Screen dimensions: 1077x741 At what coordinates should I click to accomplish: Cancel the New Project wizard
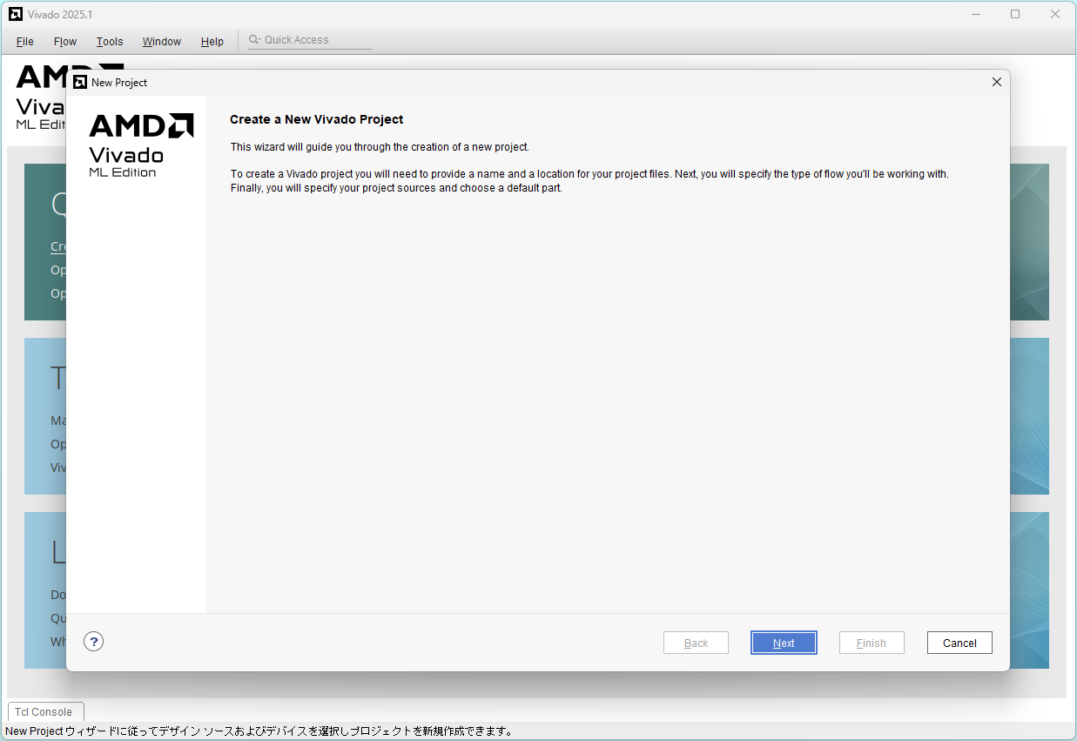(x=959, y=643)
